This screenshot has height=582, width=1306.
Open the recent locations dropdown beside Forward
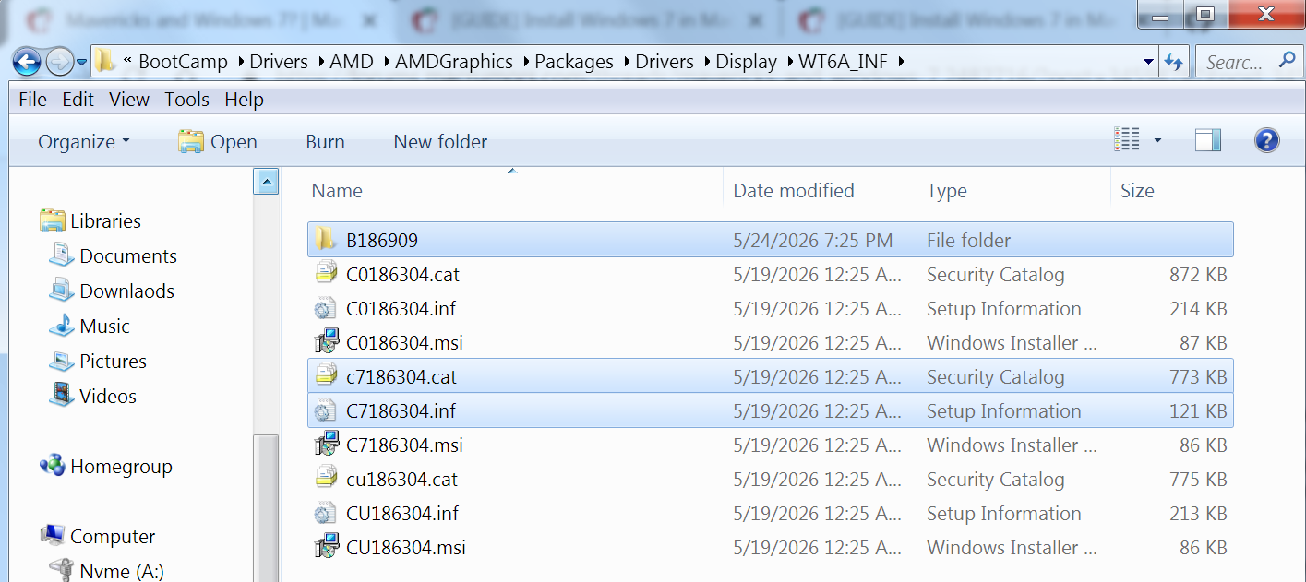point(81,63)
